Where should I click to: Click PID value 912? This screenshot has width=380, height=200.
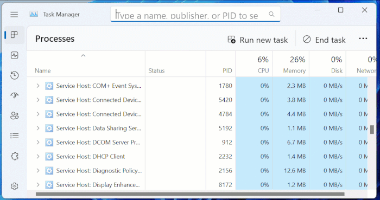click(227, 143)
